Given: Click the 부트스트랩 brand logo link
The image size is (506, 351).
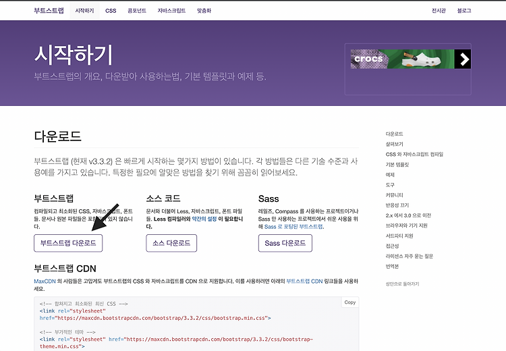Looking at the screenshot, I should click(x=49, y=10).
